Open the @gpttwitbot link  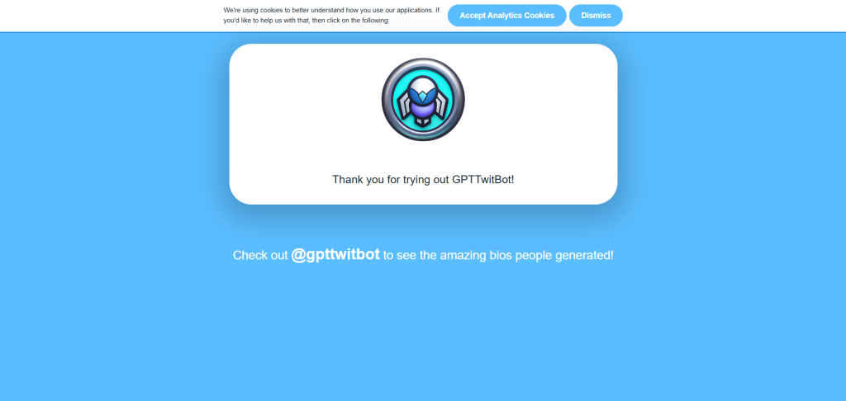(335, 254)
